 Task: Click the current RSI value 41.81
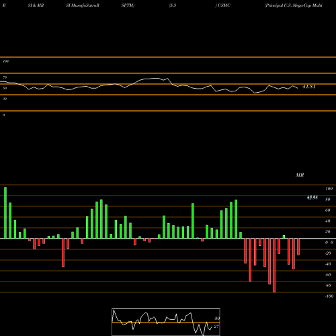(x=309, y=87)
